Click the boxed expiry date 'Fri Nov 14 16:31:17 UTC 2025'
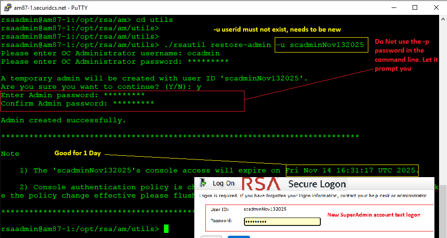 tap(352, 171)
